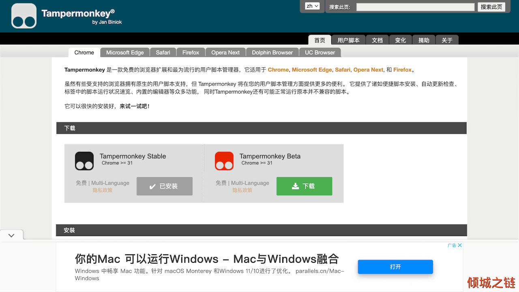The width and height of the screenshot is (519, 292).
Task: Select the Firefox browser tab
Action: point(191,52)
